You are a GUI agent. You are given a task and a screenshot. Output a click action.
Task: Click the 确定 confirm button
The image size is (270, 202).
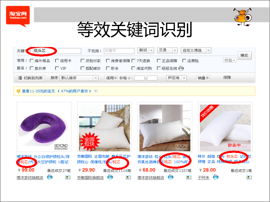244,55
